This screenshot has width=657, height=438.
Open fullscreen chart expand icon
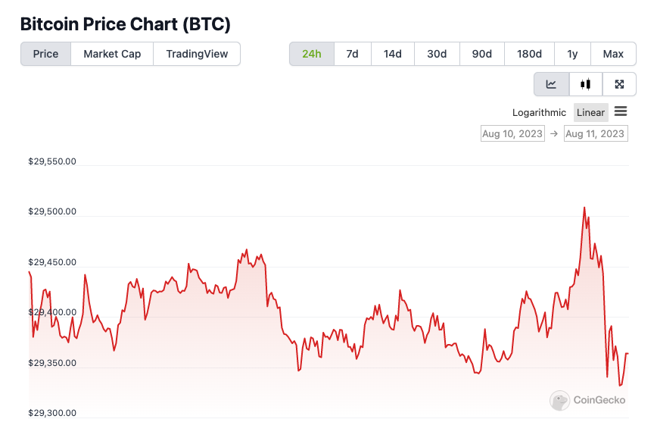(x=619, y=84)
